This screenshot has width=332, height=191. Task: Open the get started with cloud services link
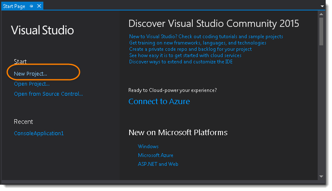tap(185, 55)
